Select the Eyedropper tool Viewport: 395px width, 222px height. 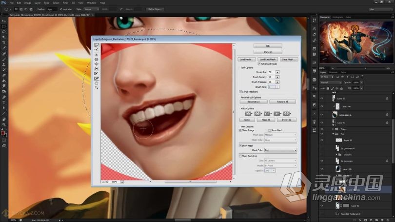click(x=4, y=48)
